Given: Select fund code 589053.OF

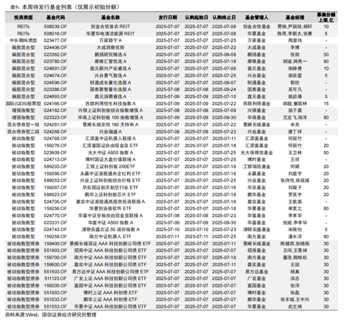Looking at the screenshot, I should tap(55, 181).
